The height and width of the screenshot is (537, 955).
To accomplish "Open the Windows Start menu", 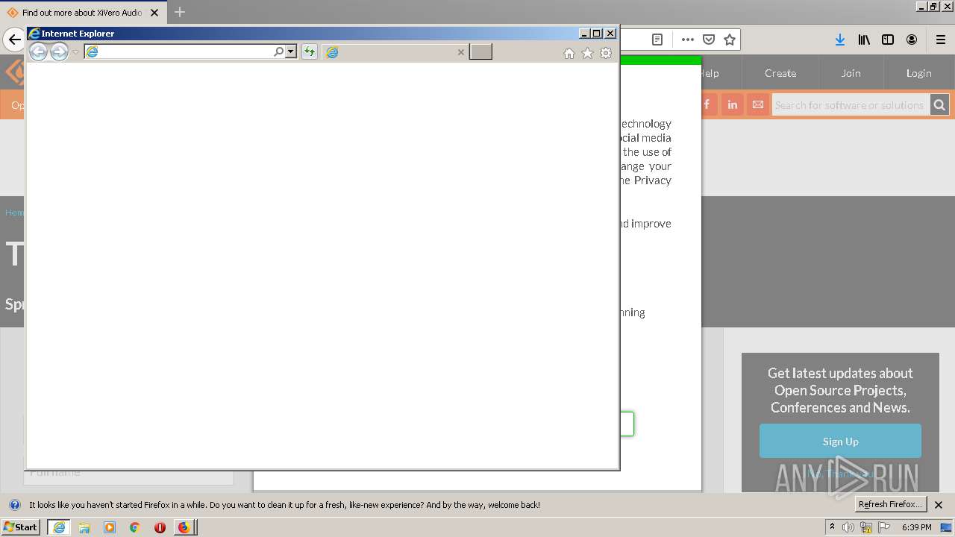I will click(20, 527).
